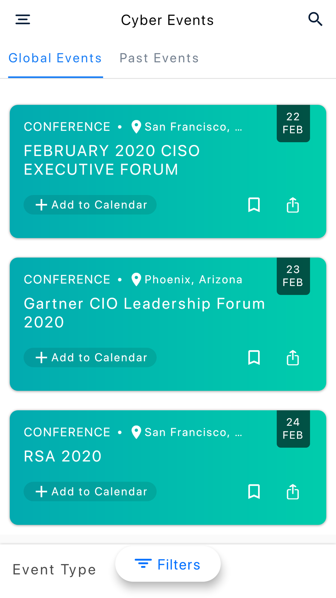Tap the search magnifier icon

(315, 20)
